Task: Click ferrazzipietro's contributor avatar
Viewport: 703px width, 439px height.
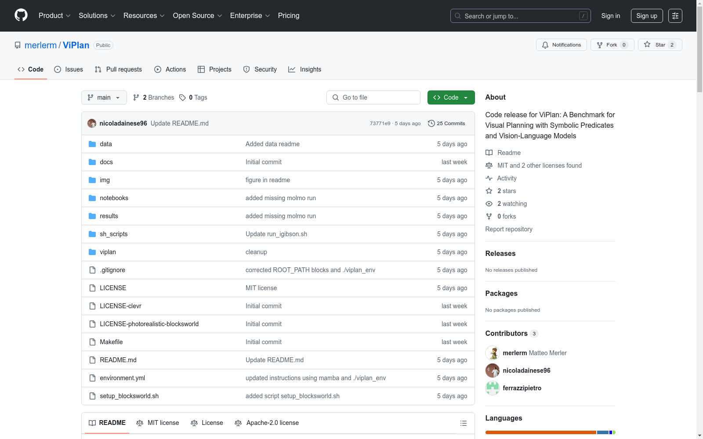Action: [493, 388]
